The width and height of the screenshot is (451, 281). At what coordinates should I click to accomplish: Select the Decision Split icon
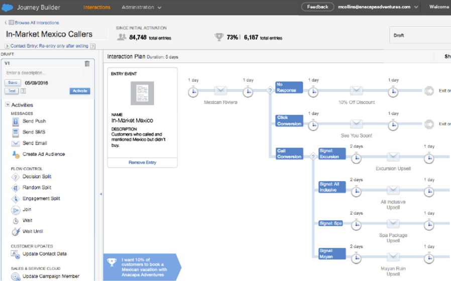pos(16,177)
